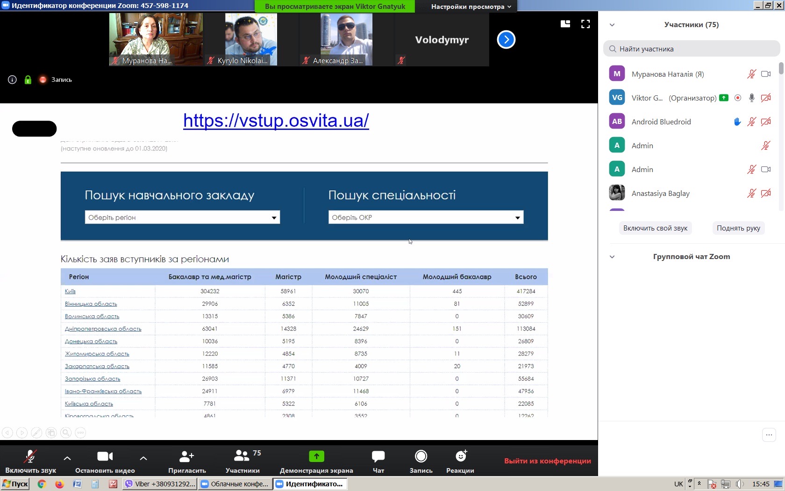Open the Chrome icon in taskbar

(42, 484)
